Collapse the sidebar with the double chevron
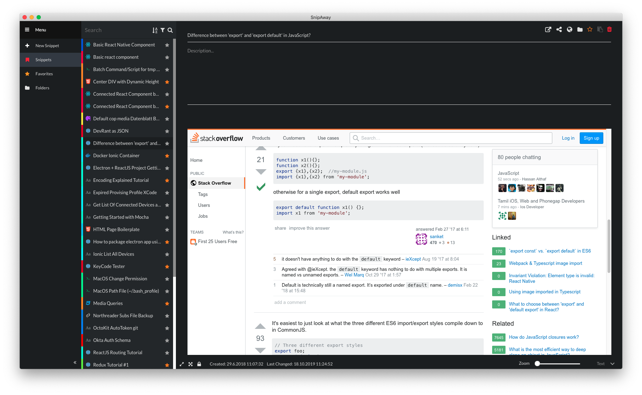642x395 pixels. pyautogui.click(x=75, y=362)
